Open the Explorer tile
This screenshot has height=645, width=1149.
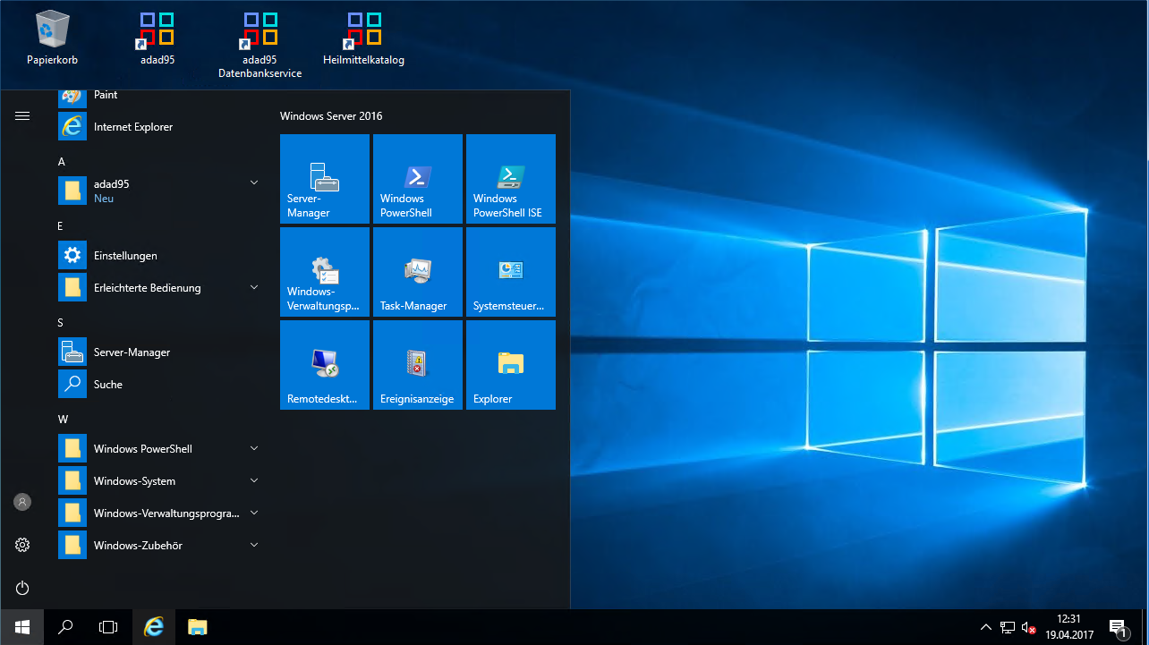[511, 365]
